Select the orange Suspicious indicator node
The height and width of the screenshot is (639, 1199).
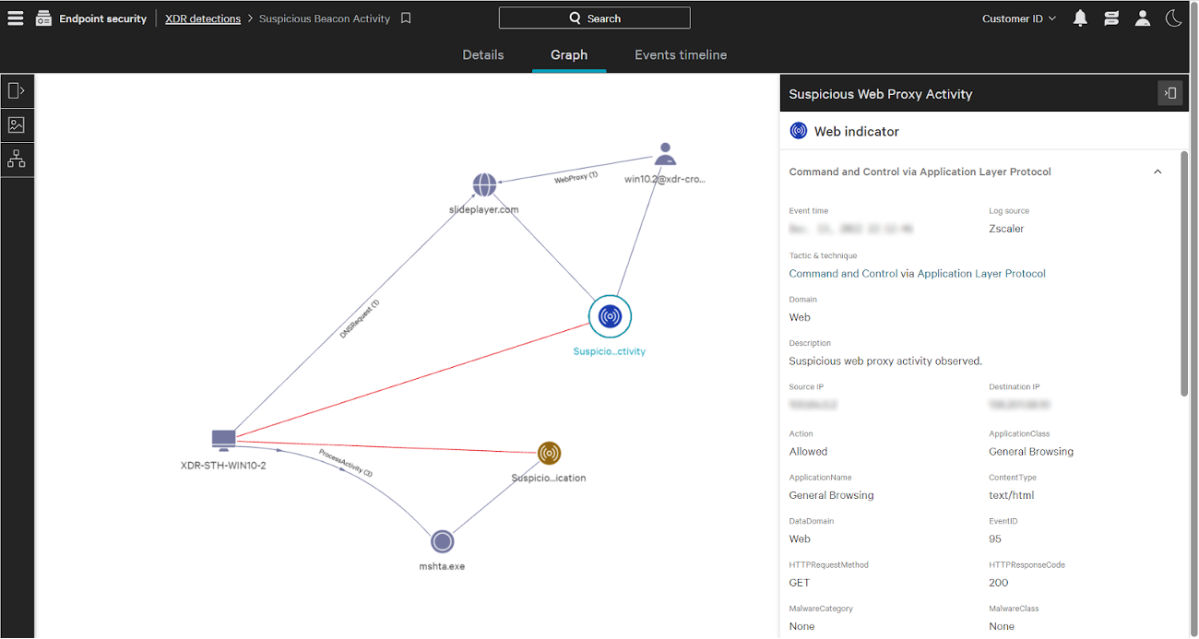[549, 453]
